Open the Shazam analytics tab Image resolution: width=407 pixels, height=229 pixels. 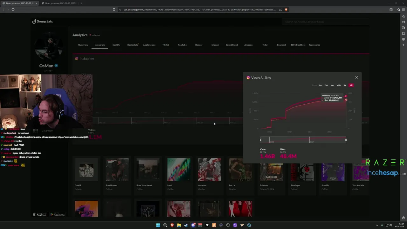pyautogui.click(x=215, y=45)
